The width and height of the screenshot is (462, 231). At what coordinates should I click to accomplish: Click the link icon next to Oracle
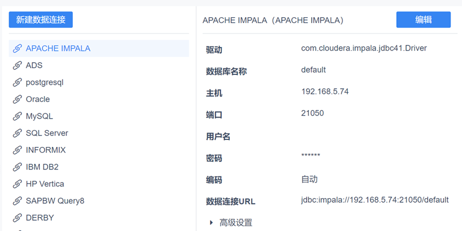pos(17,99)
